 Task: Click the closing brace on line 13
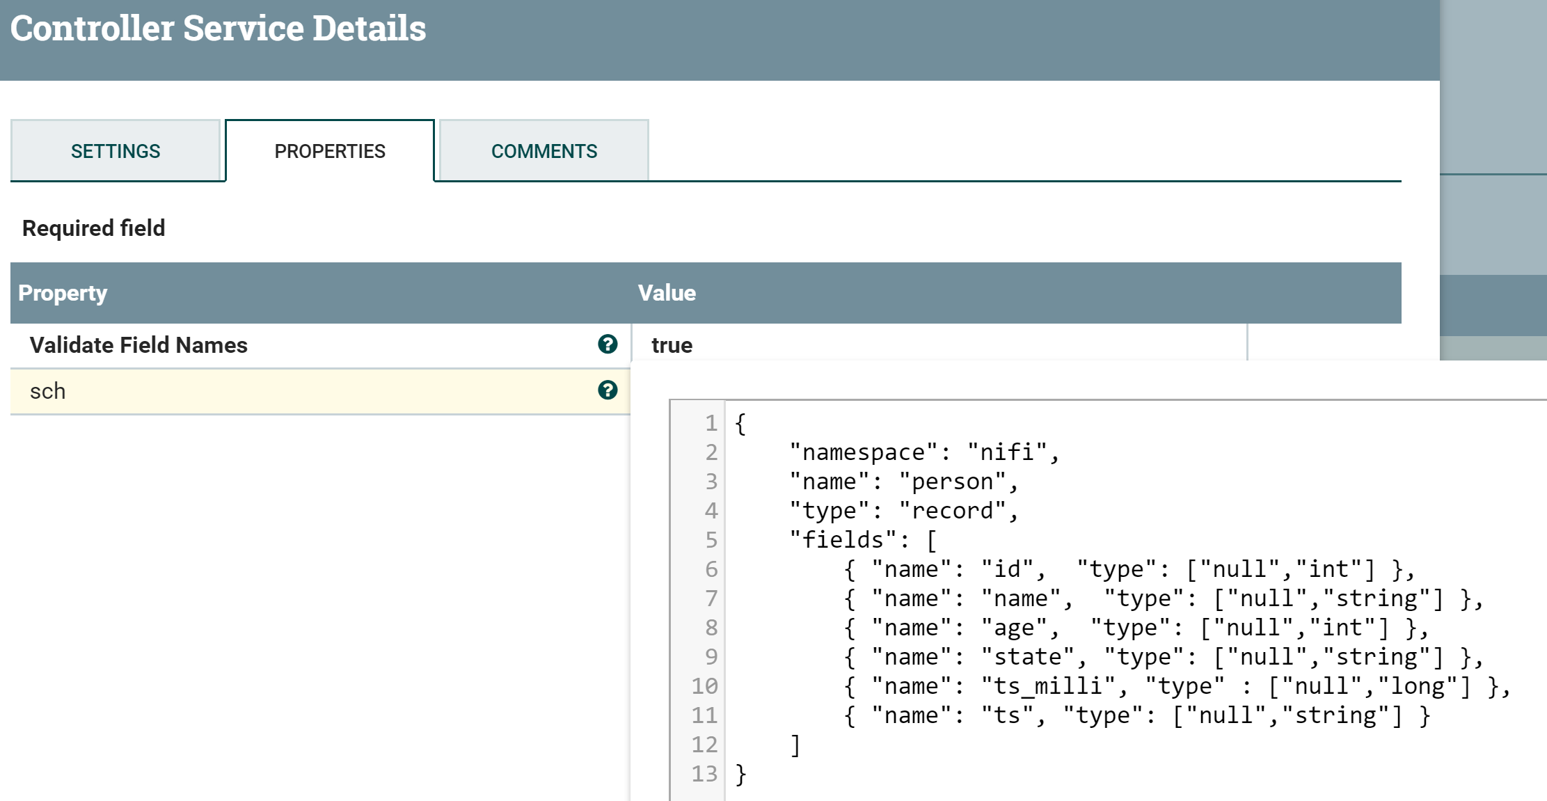pos(740,774)
